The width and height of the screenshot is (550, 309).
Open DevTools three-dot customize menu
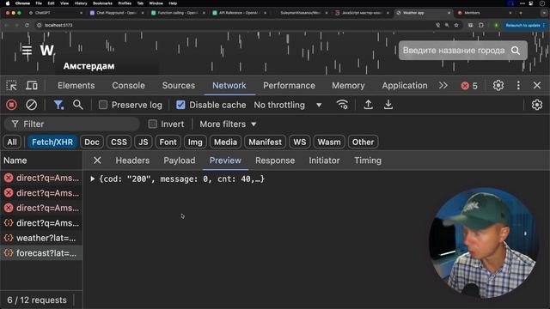tap(518, 86)
